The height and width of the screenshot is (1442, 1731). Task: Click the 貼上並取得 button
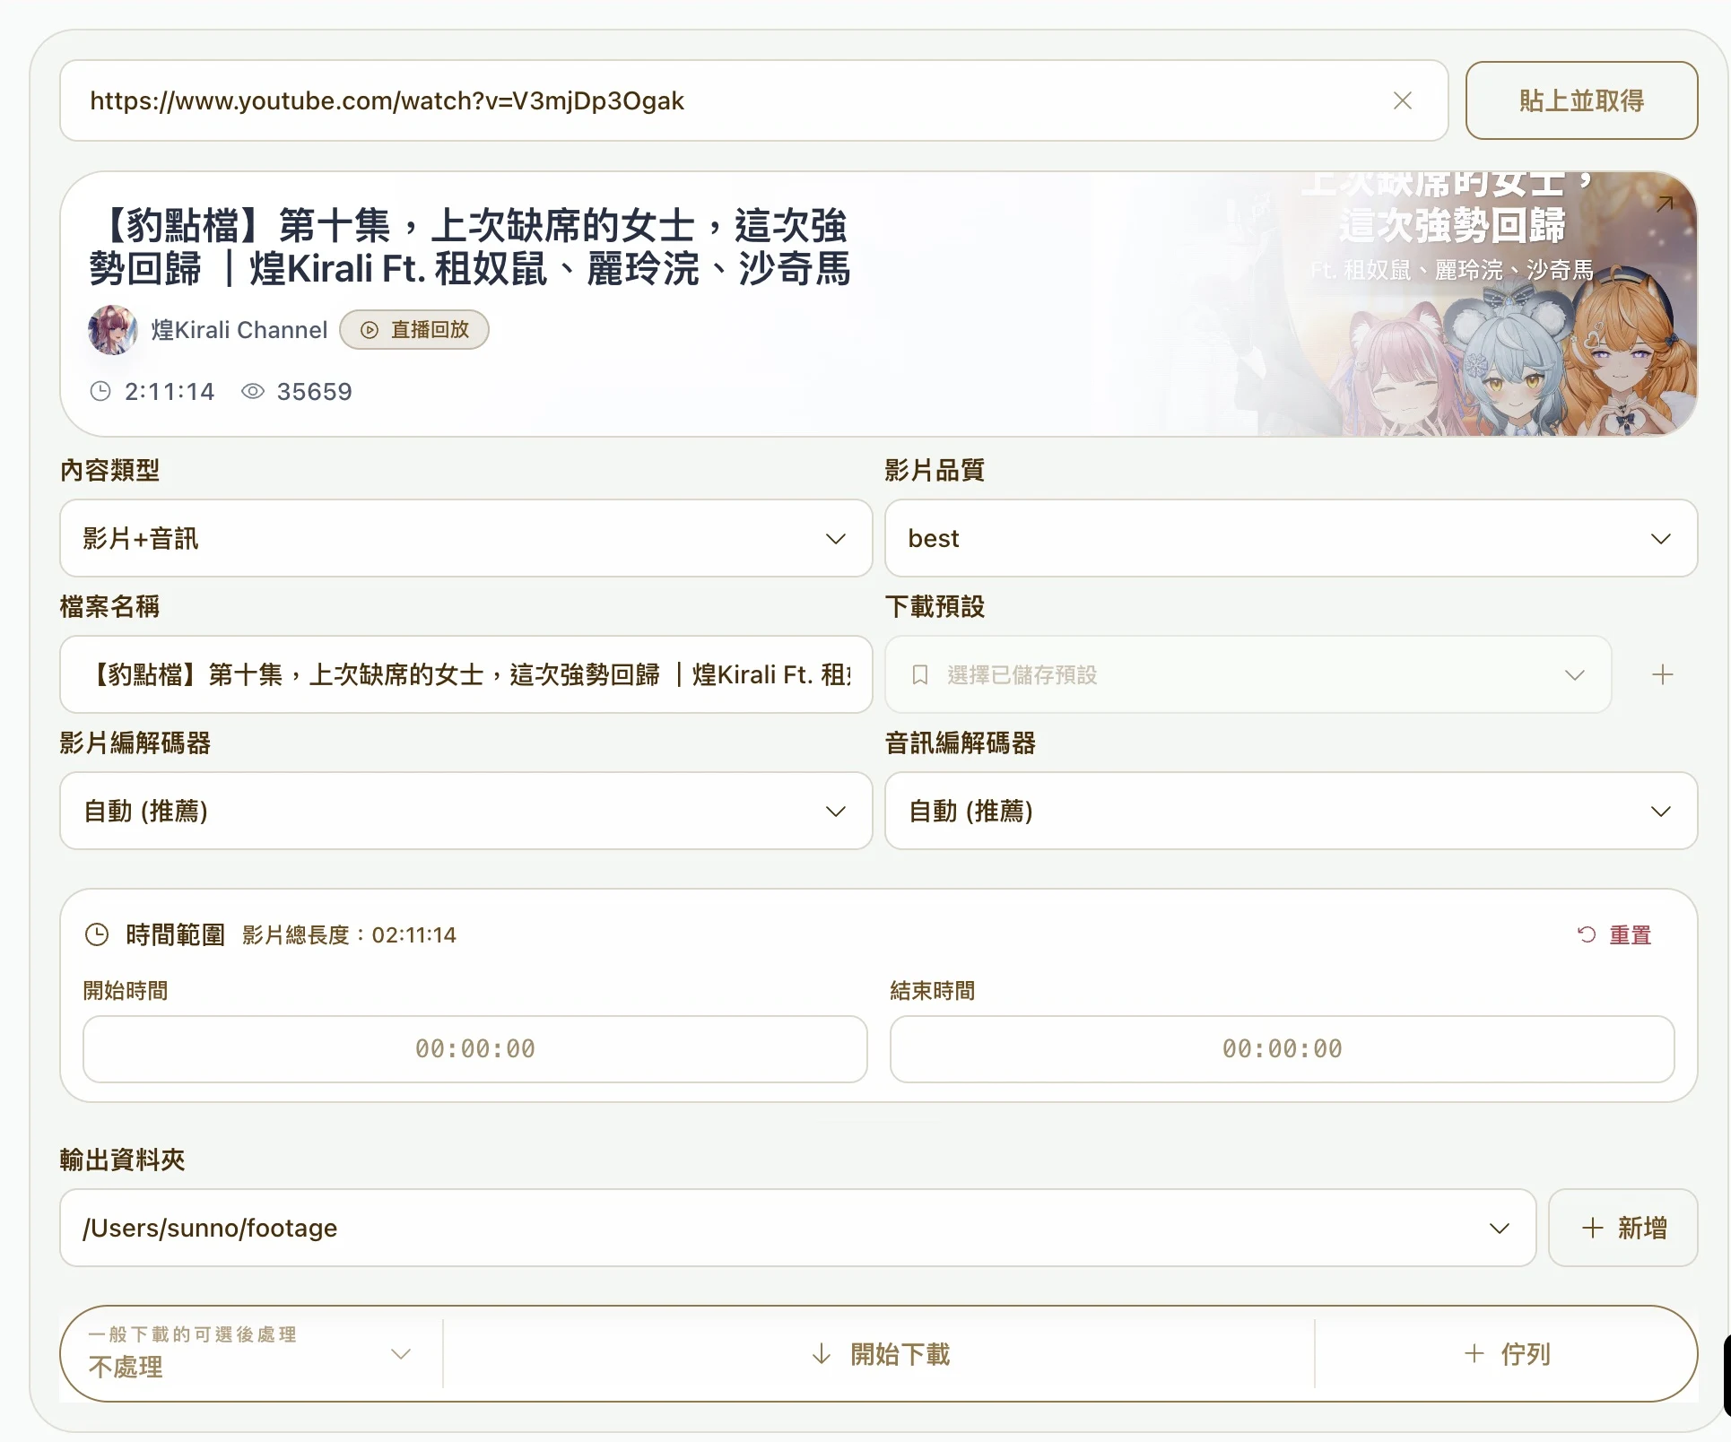click(x=1581, y=100)
